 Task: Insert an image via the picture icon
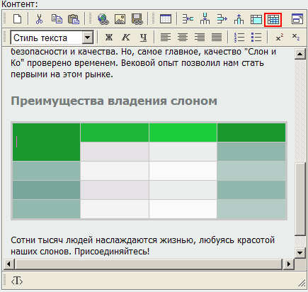[x=120, y=19]
